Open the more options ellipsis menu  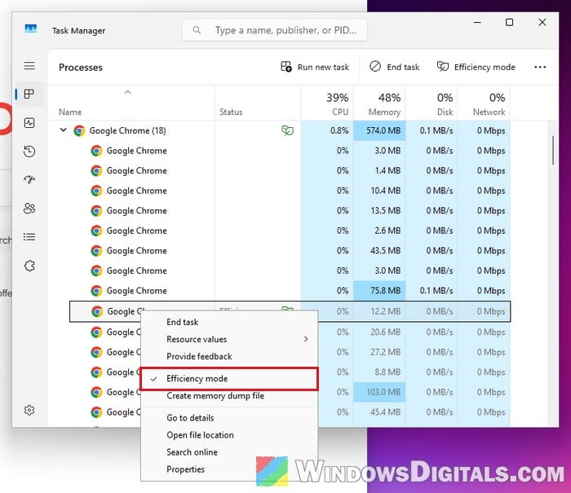pos(540,68)
